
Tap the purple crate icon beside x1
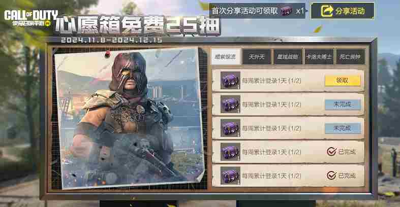(x=286, y=11)
